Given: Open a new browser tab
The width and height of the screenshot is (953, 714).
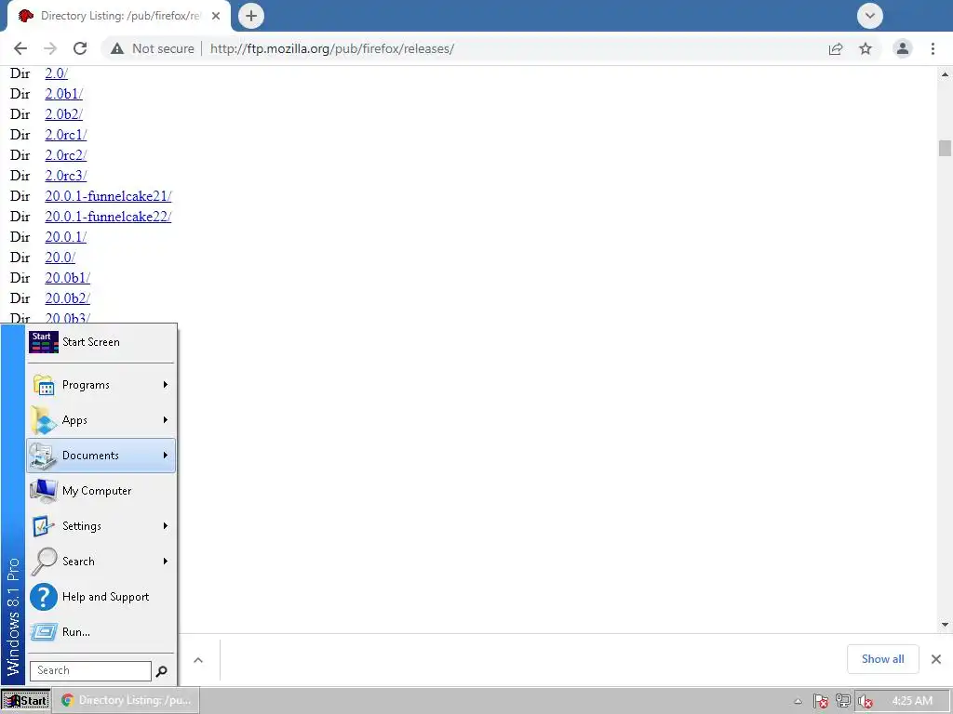Looking at the screenshot, I should pos(251,16).
